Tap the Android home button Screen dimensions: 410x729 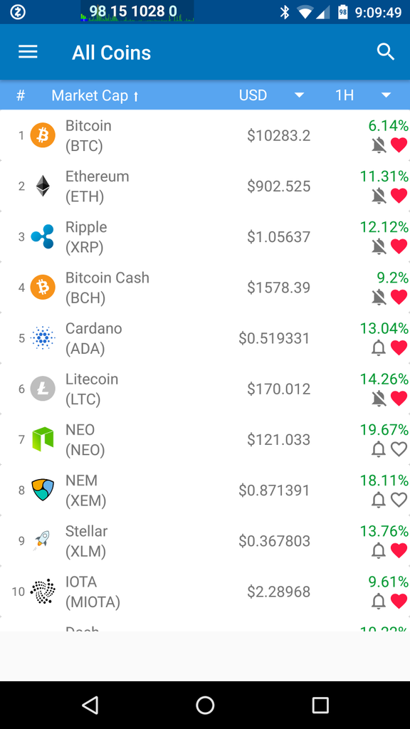coord(205,705)
